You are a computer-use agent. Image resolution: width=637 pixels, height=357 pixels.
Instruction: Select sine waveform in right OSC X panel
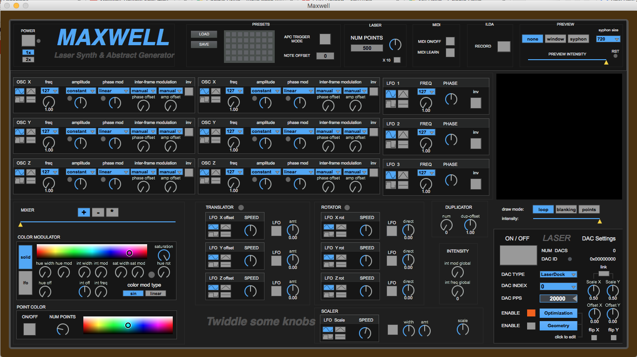click(204, 91)
